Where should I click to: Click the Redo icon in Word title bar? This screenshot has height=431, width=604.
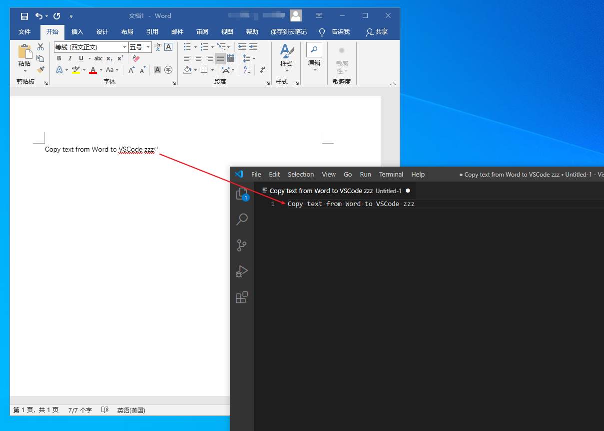[x=56, y=16]
